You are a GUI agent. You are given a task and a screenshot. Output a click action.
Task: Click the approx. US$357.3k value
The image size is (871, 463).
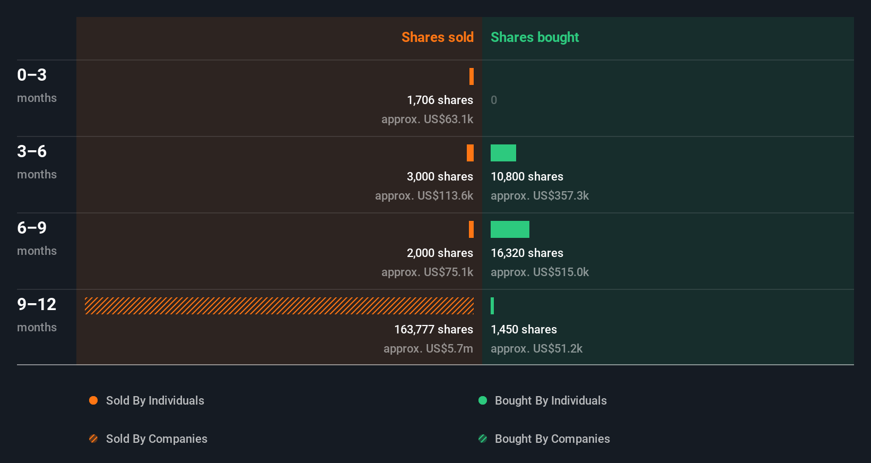pyautogui.click(x=539, y=196)
